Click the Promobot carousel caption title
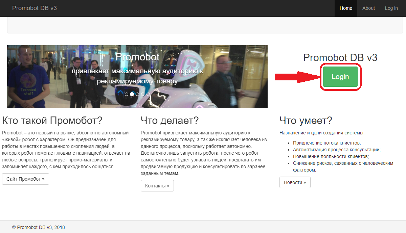This screenshot has height=233, width=406. 137,57
